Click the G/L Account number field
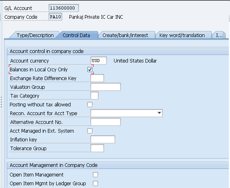Viewport: 230px width, 188px height. pyautogui.click(x=64, y=8)
